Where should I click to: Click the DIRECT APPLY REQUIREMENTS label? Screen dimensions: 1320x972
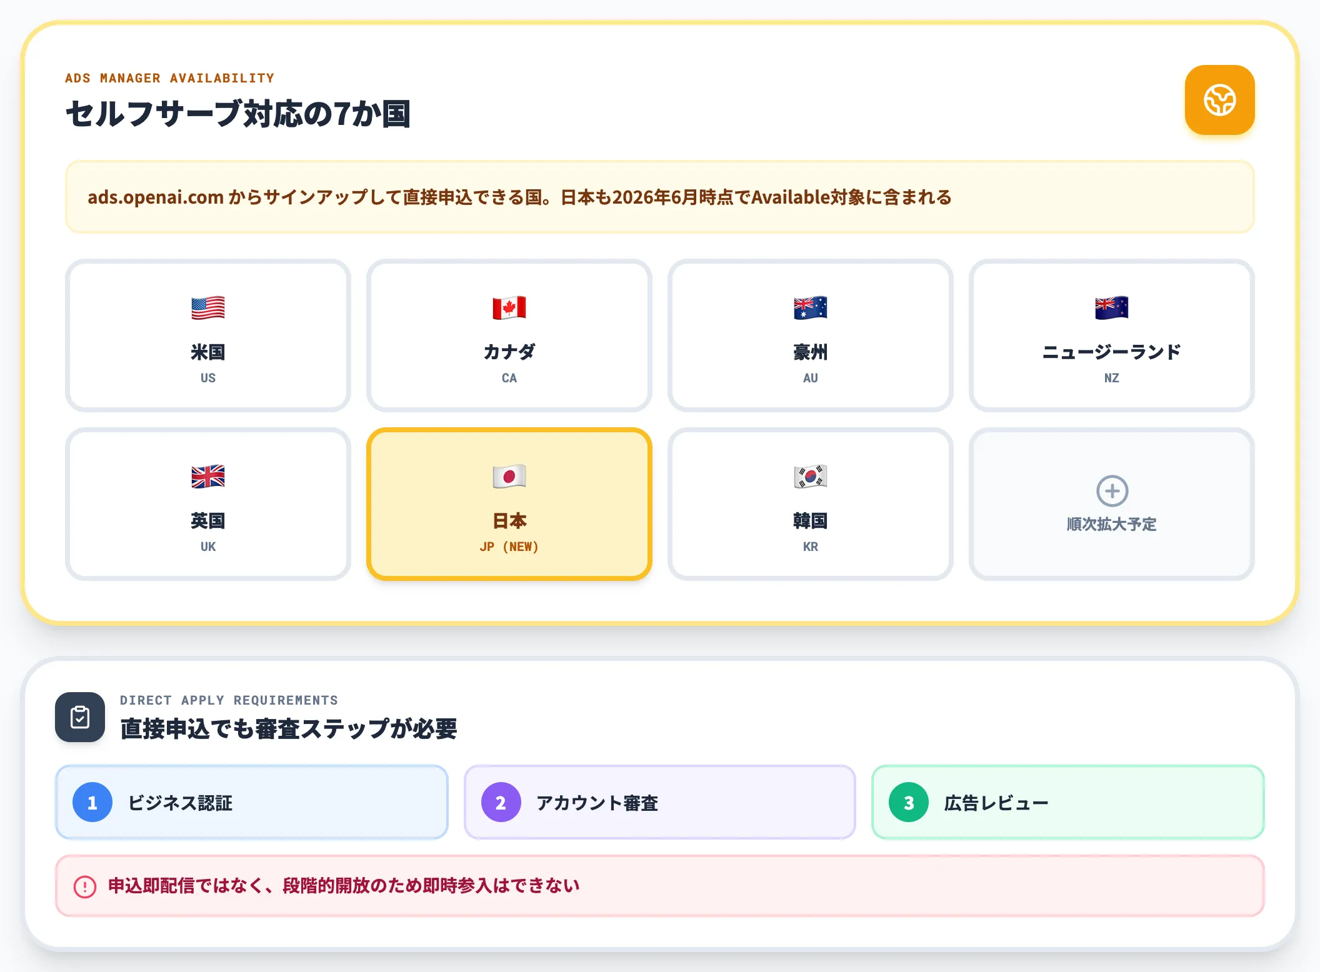point(229,700)
